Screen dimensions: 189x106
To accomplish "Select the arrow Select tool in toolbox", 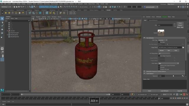I will pyautogui.click(x=2, y=19).
